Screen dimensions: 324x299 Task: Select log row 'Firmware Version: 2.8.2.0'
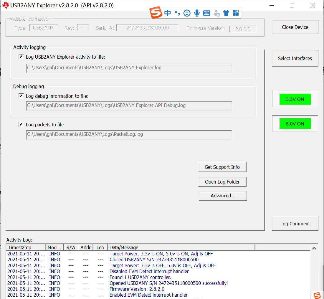(158, 289)
